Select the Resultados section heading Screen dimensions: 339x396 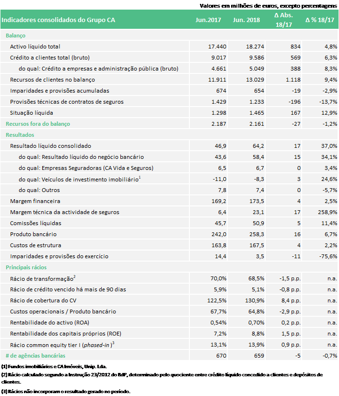tap(20, 135)
